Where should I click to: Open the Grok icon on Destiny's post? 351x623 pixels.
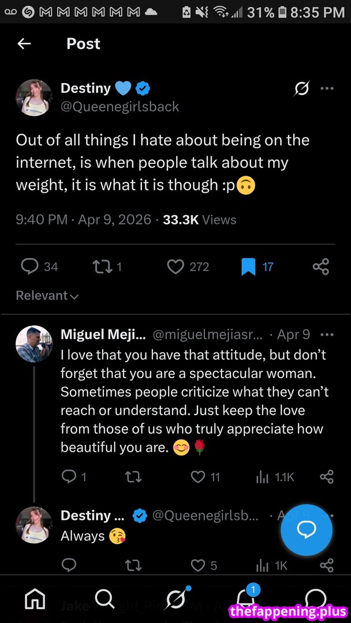[x=301, y=88]
